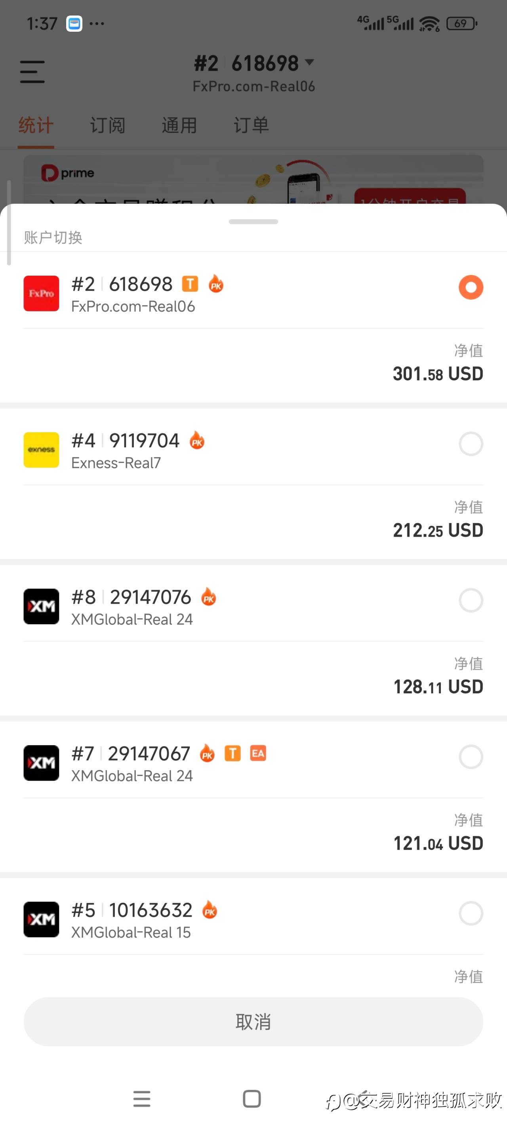Switch to the 统计 tab
Viewport: 507px width, 1128px height.
tap(36, 126)
